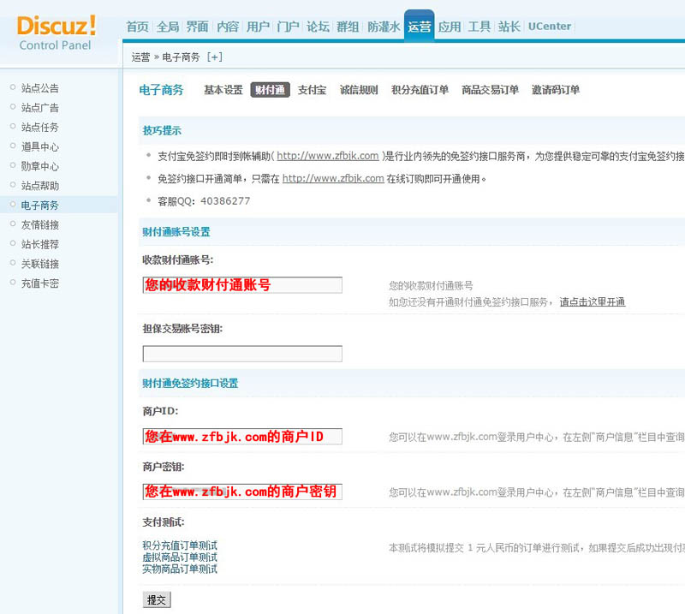This screenshot has width=685, height=614.
Task: Open 站点广告 in the sidebar
Action: pyautogui.click(x=39, y=108)
